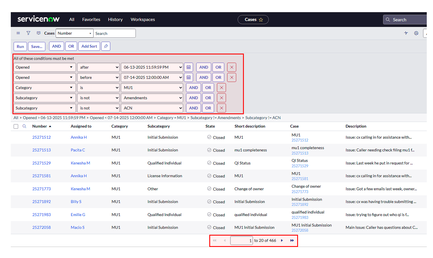Remove the Category is MU1 condition

pyautogui.click(x=221, y=88)
